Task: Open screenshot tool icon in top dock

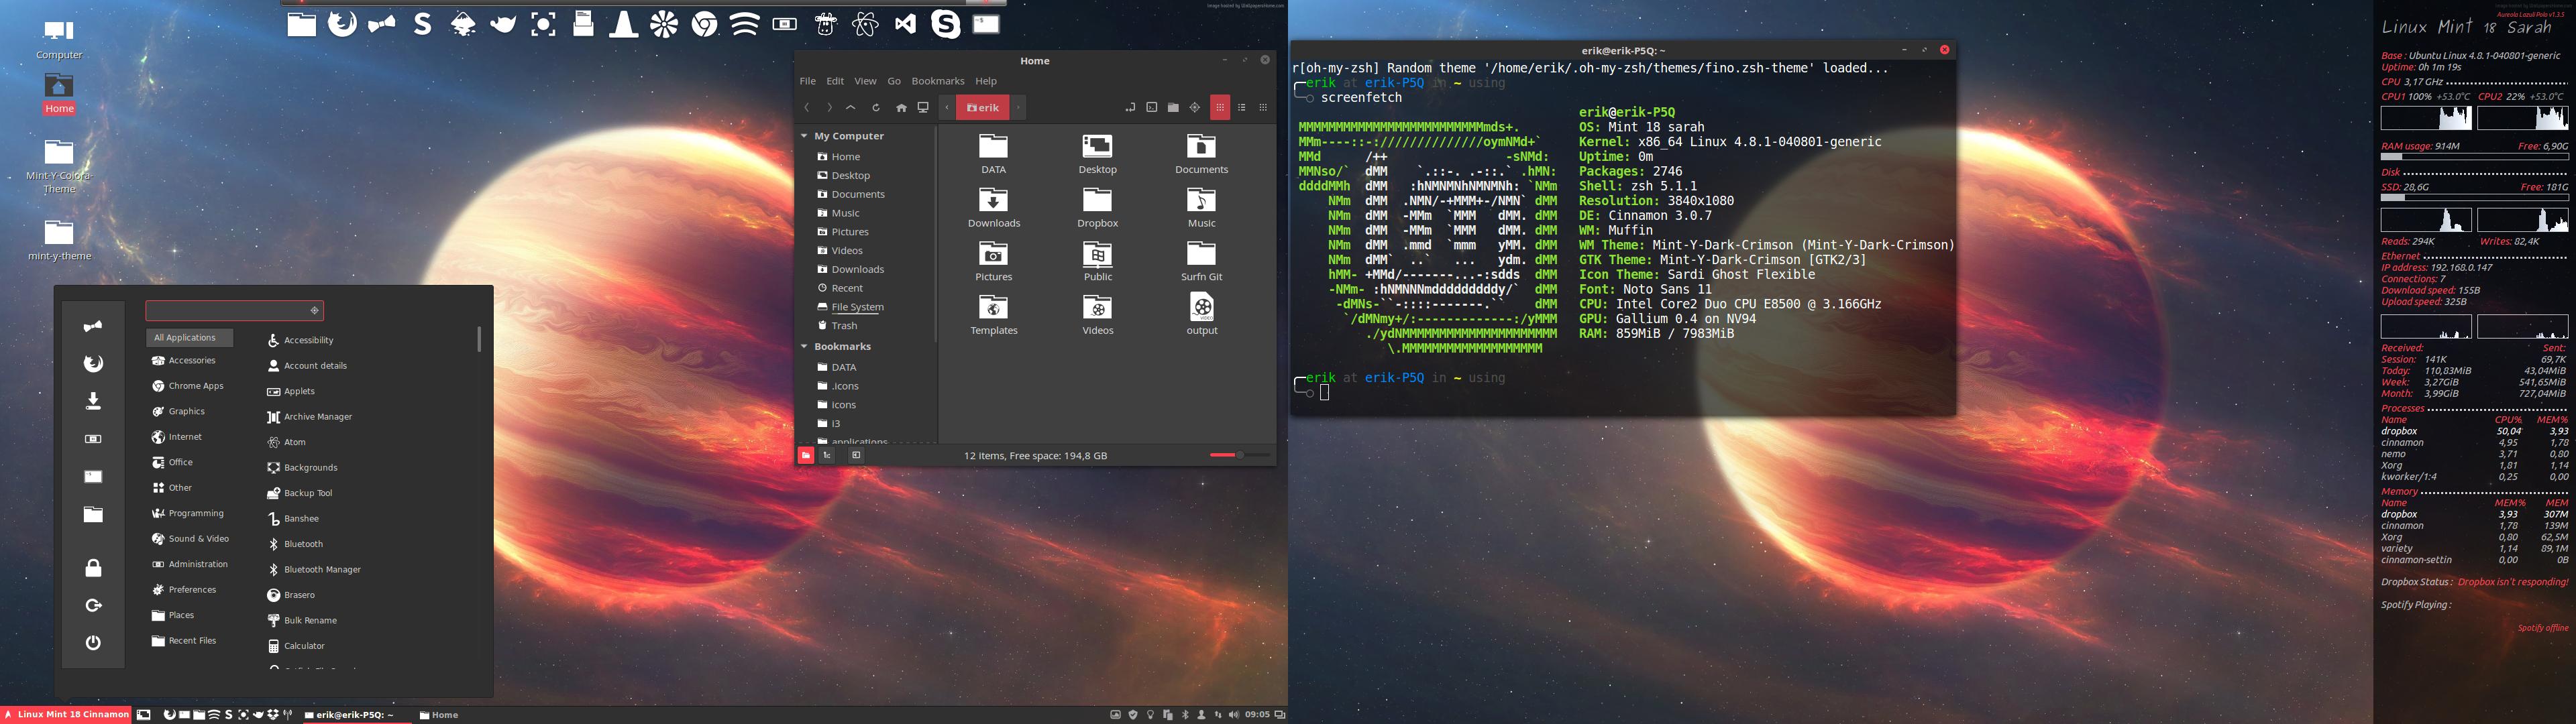Action: 544,24
